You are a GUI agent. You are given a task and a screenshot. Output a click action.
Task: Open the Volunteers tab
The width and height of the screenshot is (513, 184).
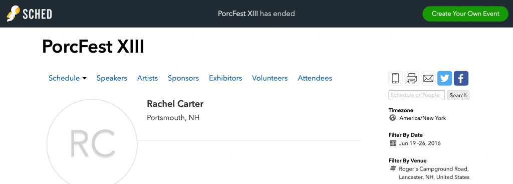coord(270,78)
